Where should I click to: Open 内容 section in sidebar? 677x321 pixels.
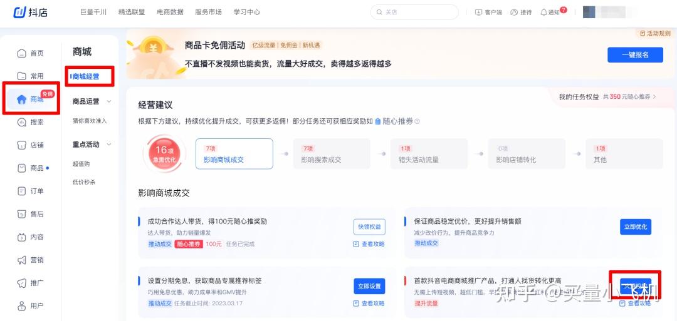30,237
